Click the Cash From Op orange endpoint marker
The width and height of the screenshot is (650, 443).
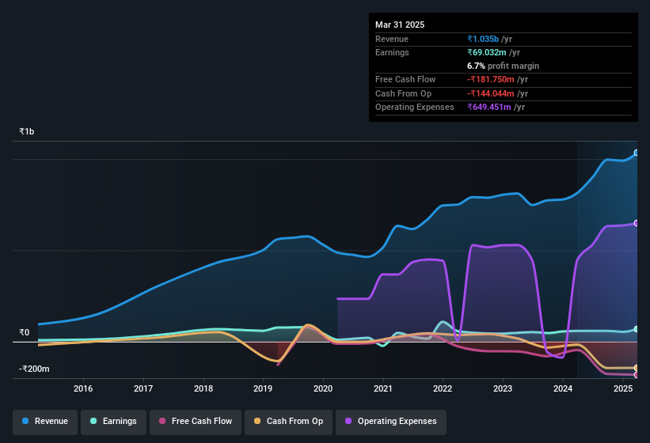(x=636, y=368)
